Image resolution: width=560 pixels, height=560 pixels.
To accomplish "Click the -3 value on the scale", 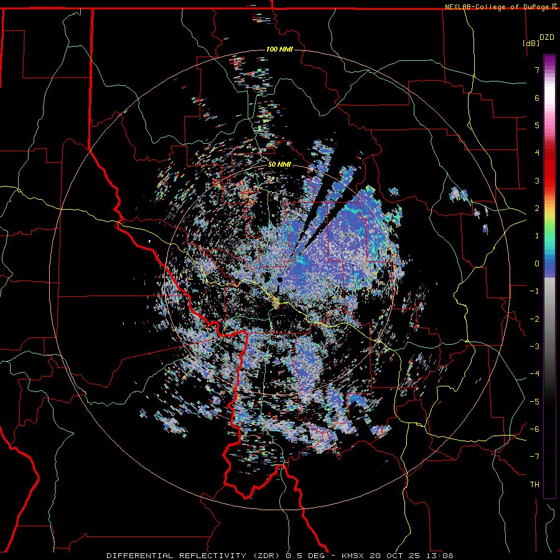I will (534, 347).
